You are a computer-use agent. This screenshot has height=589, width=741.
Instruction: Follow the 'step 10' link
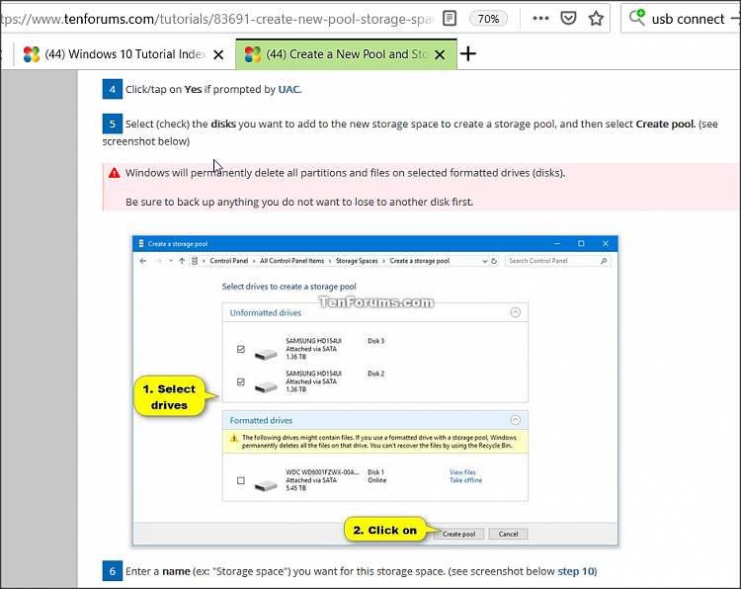577,571
